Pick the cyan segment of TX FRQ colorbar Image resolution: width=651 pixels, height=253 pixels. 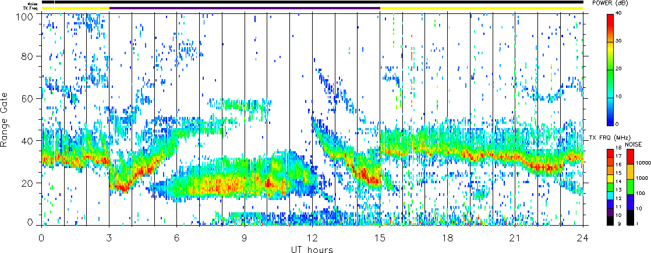point(611,196)
